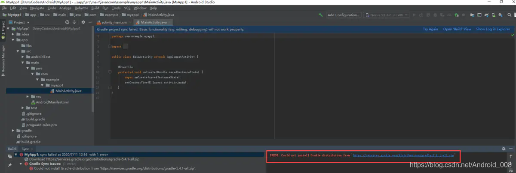Expand the .idea folder

(13, 34)
